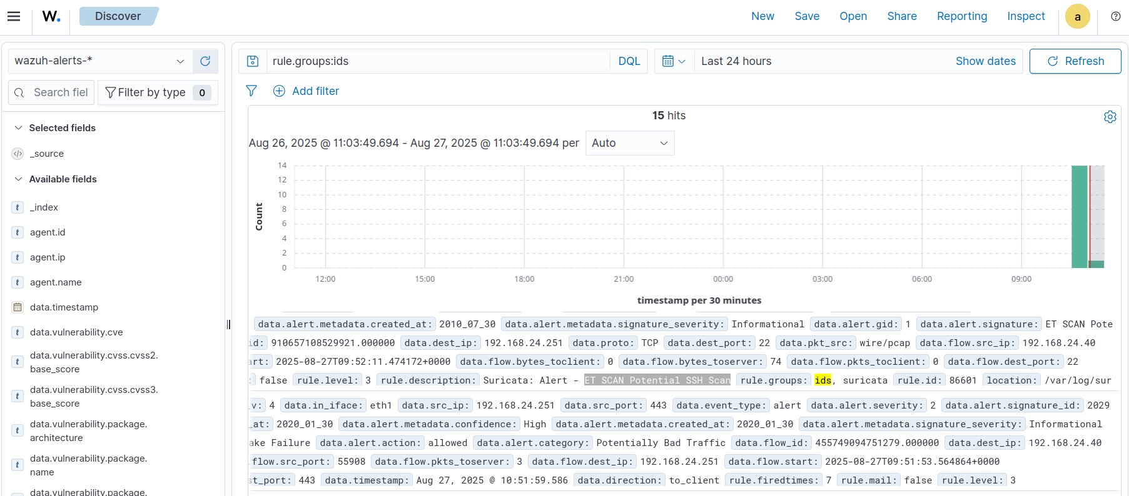Click the Wazuh logo icon
1129x496 pixels.
[x=51, y=16]
